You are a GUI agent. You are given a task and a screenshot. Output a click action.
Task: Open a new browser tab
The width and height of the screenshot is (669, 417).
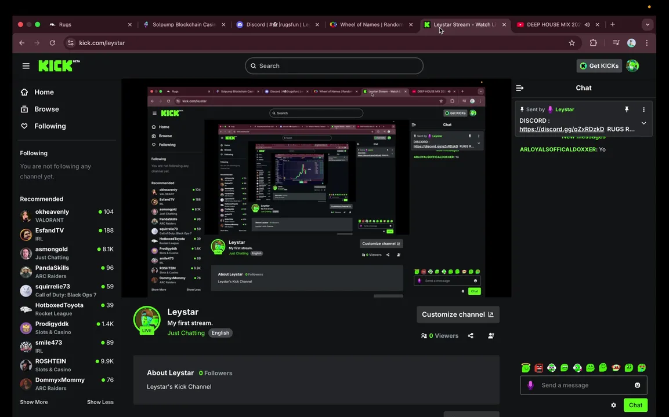613,24
